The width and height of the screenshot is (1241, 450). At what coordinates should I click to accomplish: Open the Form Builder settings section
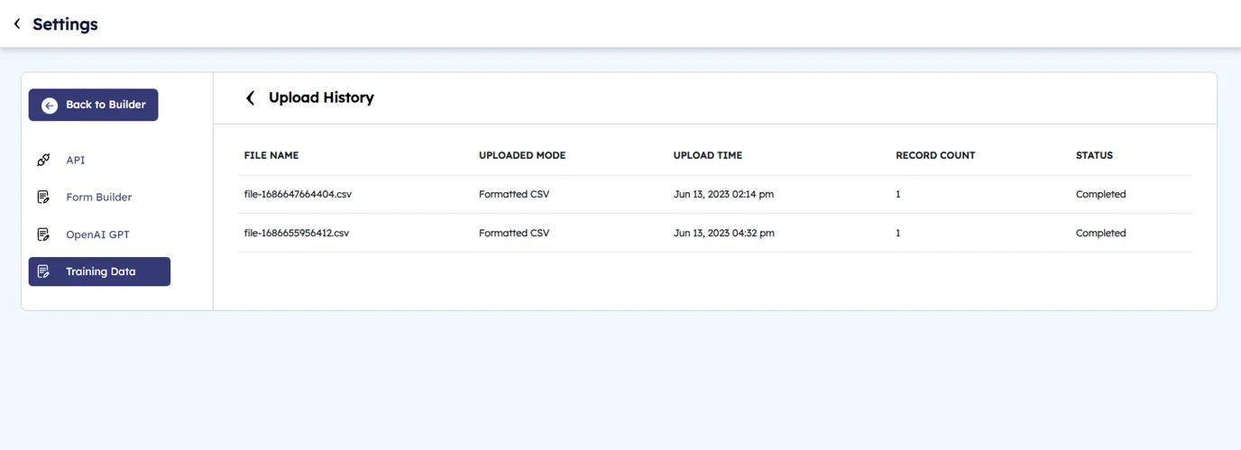98,197
